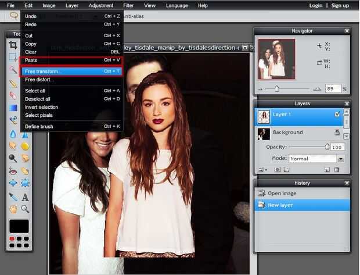
Task: Select the Bloat tool
Action: [13, 183]
